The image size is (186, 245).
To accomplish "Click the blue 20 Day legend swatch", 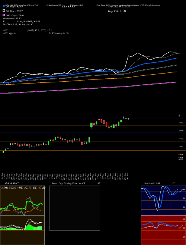I will (x=4, y=6).
